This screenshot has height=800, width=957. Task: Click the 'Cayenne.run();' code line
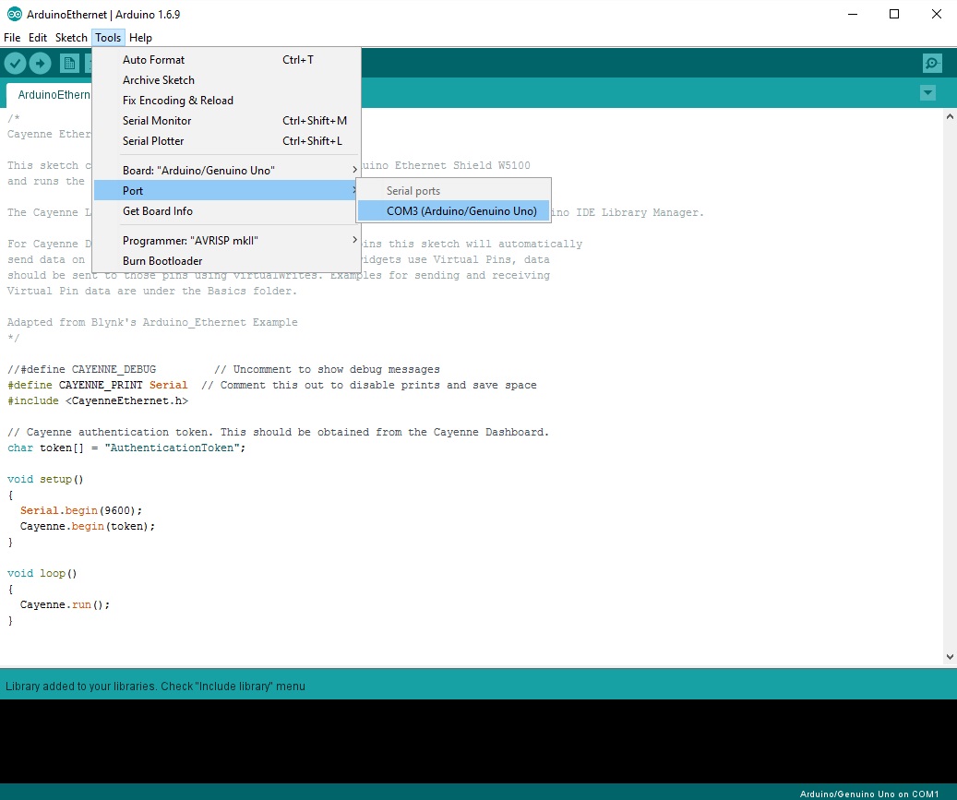65,604
